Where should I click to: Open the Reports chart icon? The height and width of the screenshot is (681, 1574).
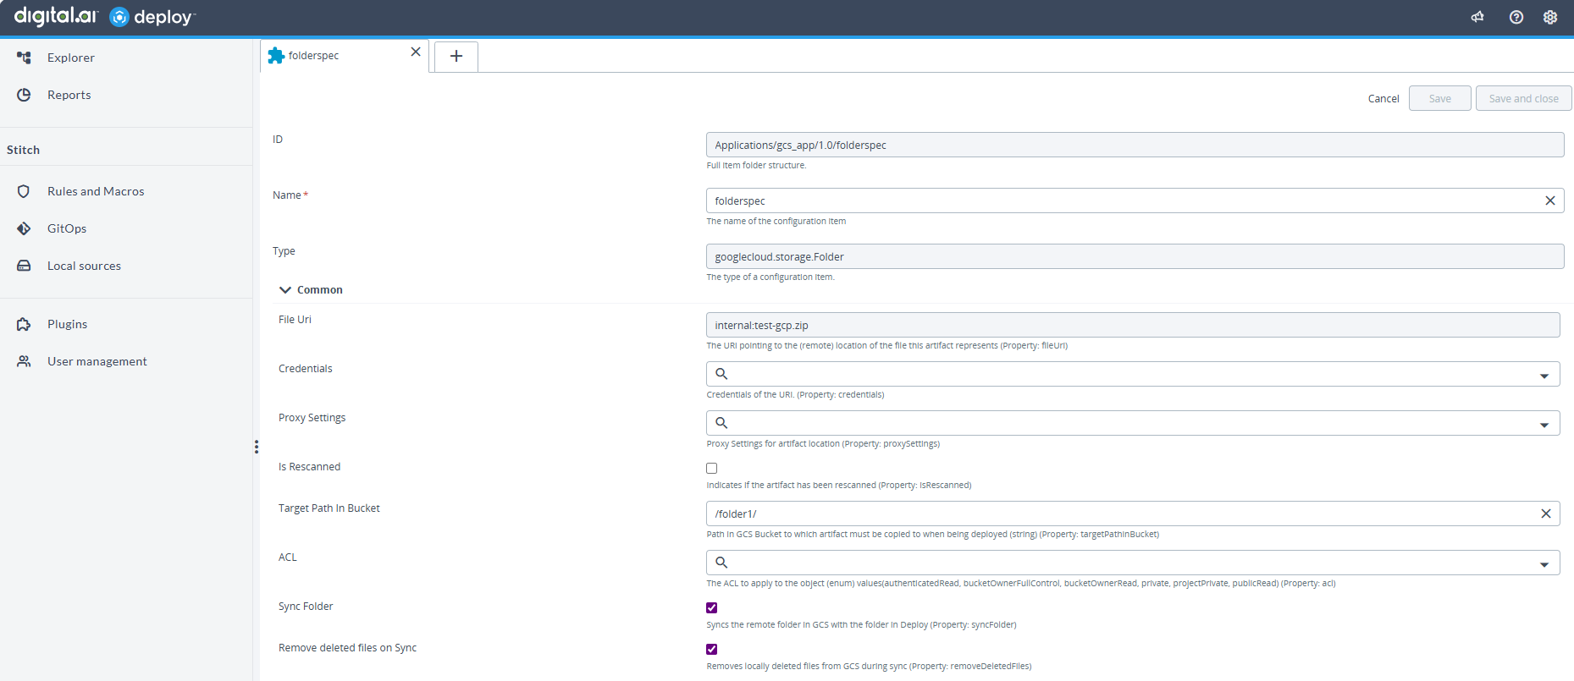(x=24, y=95)
